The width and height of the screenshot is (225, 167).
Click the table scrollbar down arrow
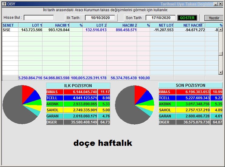coord(220,73)
